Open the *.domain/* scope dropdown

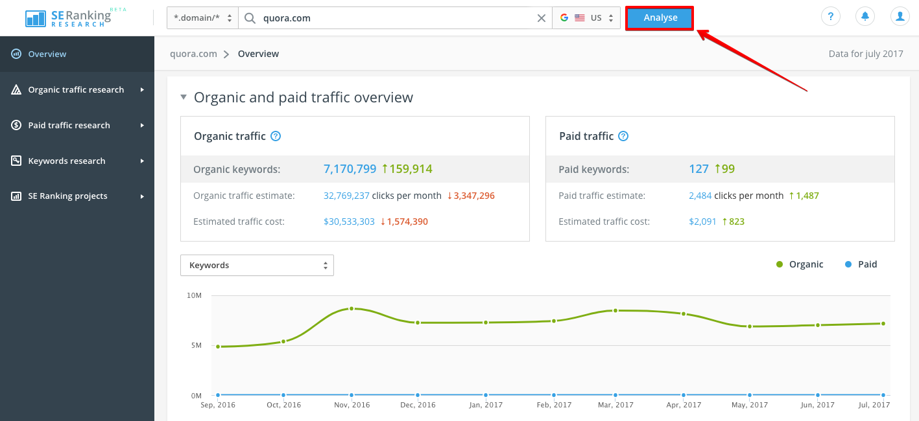(202, 18)
